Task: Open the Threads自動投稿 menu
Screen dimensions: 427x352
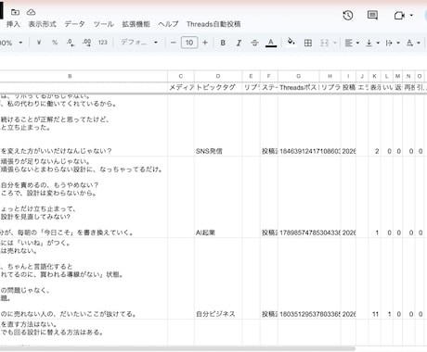Action: [x=213, y=24]
